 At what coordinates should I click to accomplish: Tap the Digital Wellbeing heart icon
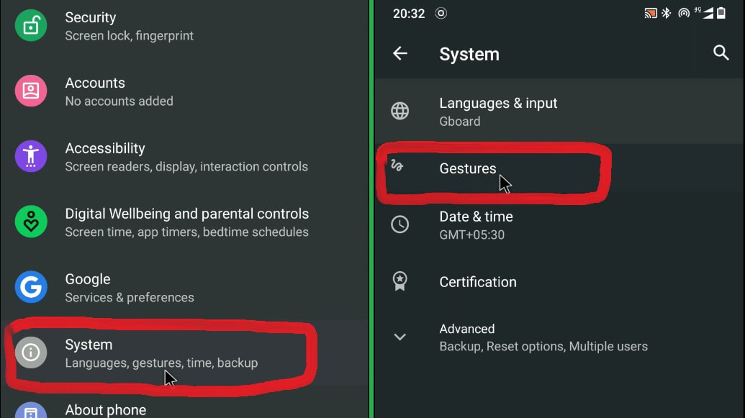tap(30, 222)
